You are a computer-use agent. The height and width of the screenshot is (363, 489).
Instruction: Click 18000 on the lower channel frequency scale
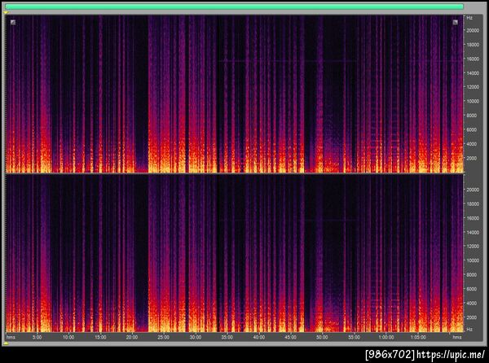pos(473,204)
